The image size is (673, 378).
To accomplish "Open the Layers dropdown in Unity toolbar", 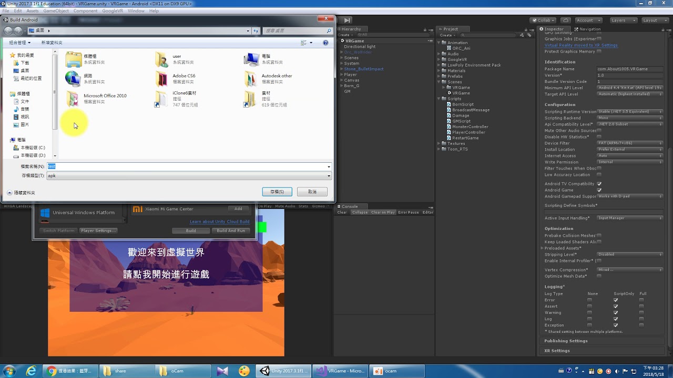I will pos(623,20).
